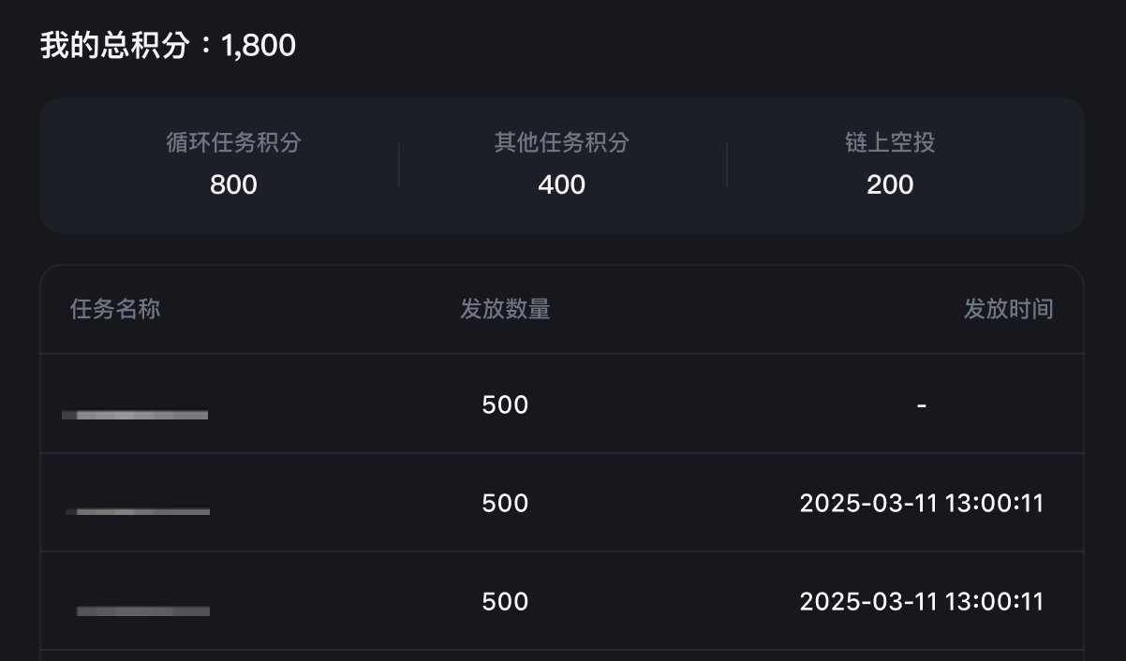Click the 200 on-chain airdrop value
Image resolution: width=1126 pixels, height=661 pixels.
pyautogui.click(x=890, y=184)
